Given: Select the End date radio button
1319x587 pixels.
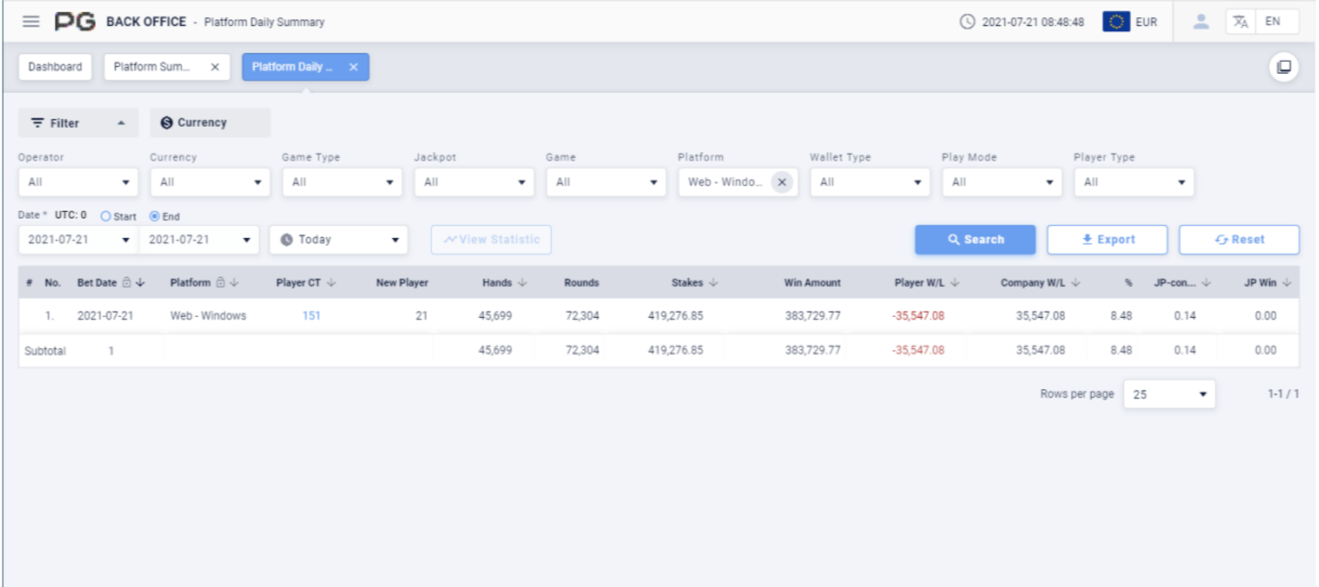Looking at the screenshot, I should 154,216.
